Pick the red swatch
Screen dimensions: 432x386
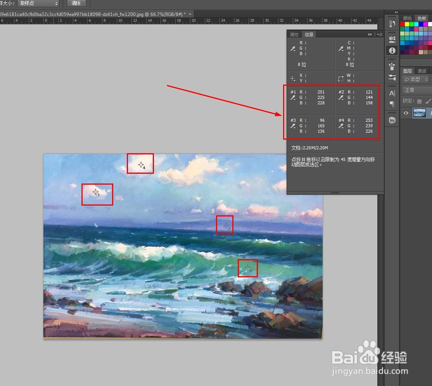(x=402, y=24)
